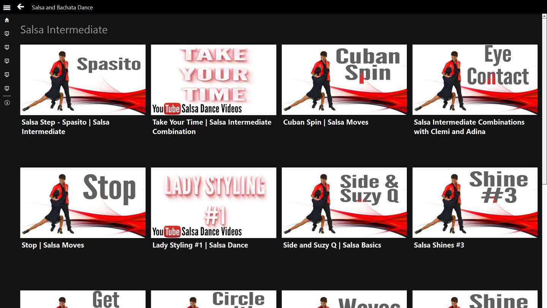Click the title 'Salsa Shines #3'
The width and height of the screenshot is (547, 308).
(x=439, y=245)
